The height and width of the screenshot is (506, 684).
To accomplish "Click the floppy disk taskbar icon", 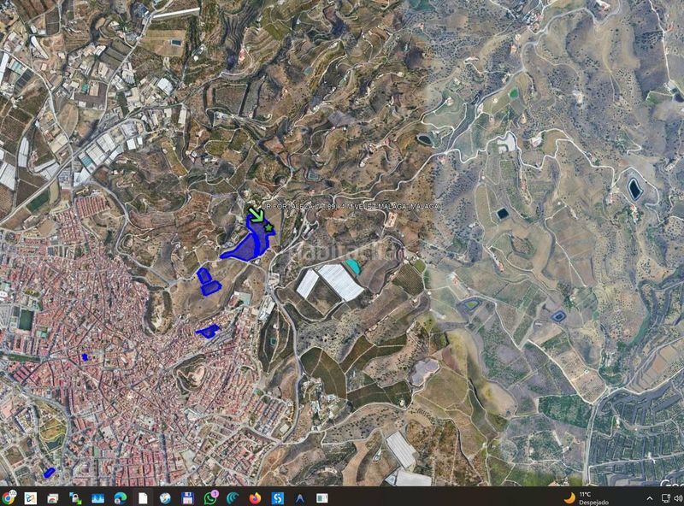I will [187, 497].
